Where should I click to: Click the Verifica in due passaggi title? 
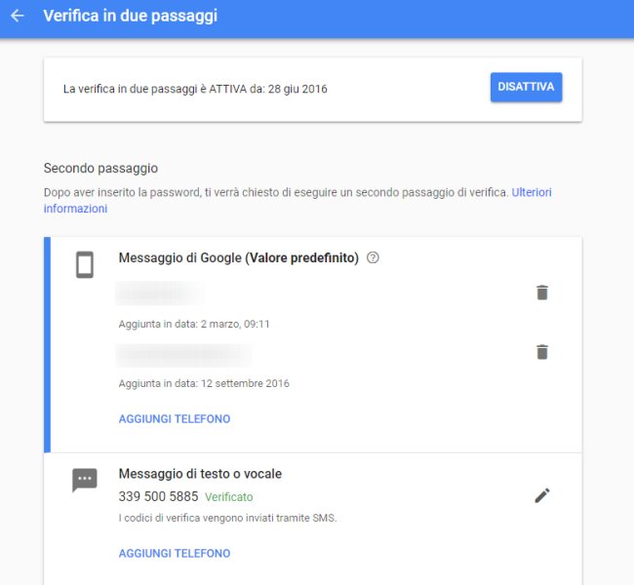(x=130, y=16)
